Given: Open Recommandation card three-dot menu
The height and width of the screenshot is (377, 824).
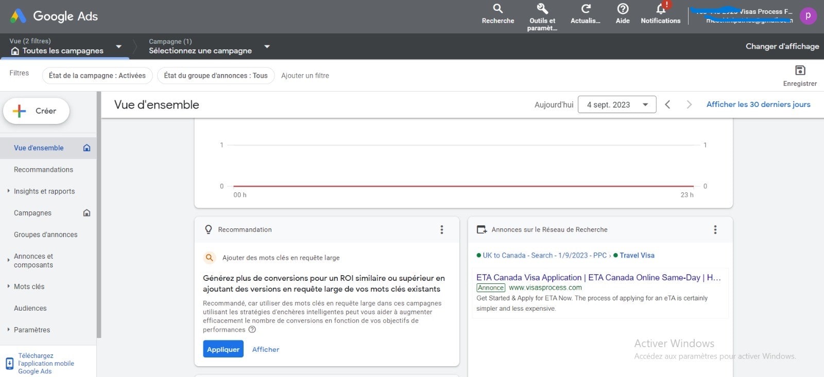Looking at the screenshot, I should point(441,230).
